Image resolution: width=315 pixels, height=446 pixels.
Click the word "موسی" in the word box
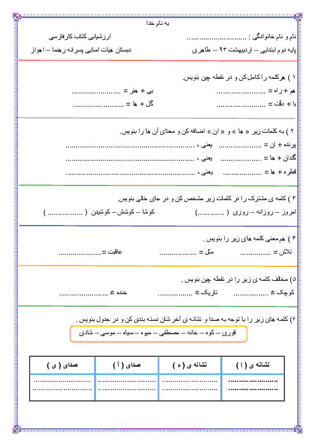[107, 333]
